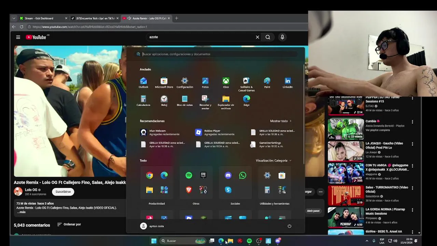Open Spotify in the Otros group
This screenshot has width=437, height=246.
(189, 175)
